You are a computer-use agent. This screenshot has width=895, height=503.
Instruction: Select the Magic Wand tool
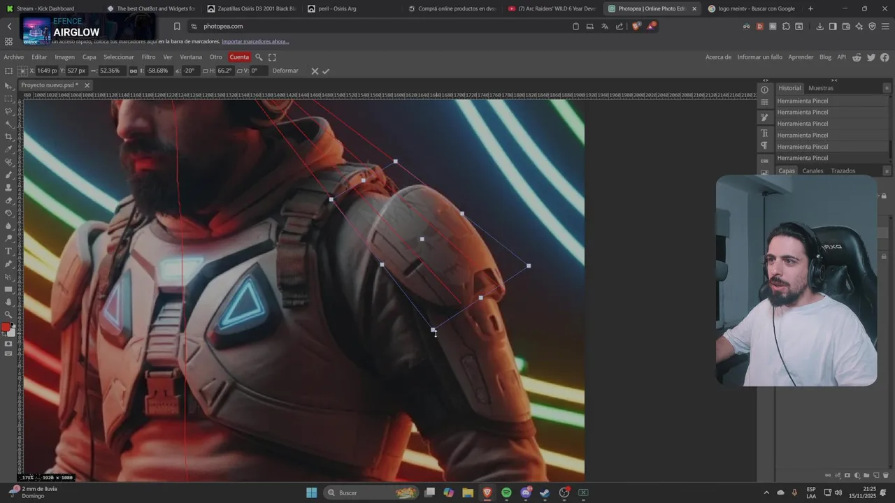(x=8, y=124)
